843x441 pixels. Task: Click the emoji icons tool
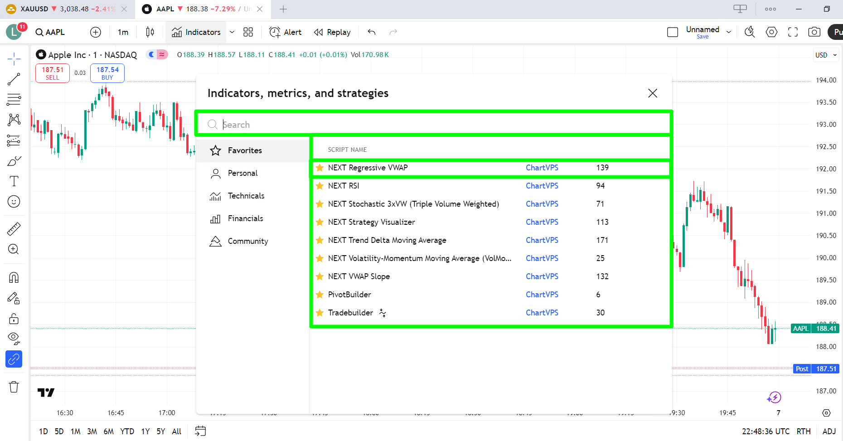click(14, 202)
